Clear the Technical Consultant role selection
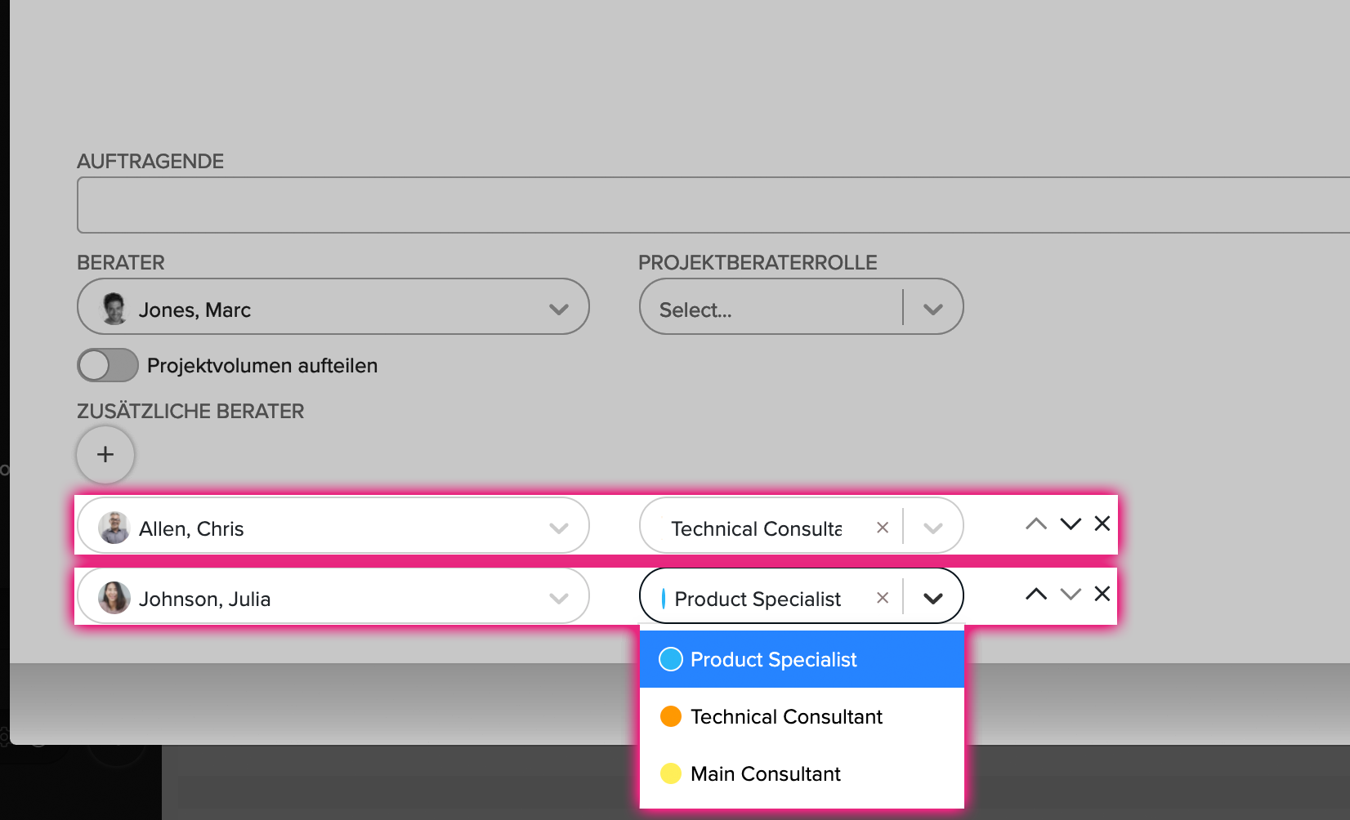The height and width of the screenshot is (820, 1350). pos(883,528)
